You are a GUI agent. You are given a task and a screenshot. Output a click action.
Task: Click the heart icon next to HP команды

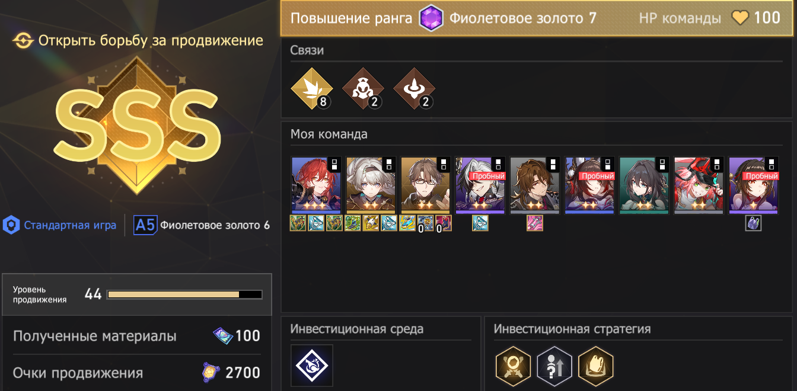[x=741, y=18]
